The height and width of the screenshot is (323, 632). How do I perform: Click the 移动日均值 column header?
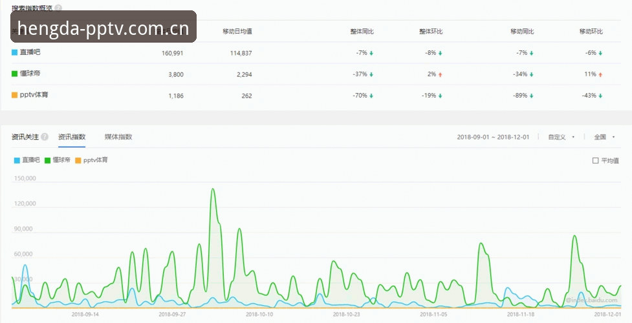click(237, 32)
